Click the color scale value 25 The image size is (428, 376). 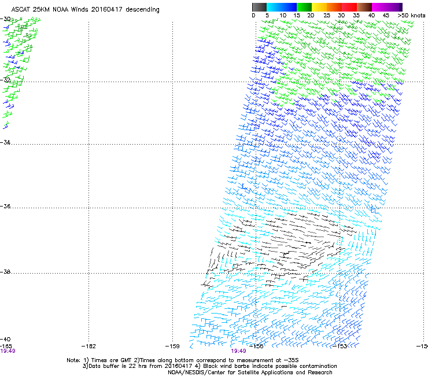[327, 16]
